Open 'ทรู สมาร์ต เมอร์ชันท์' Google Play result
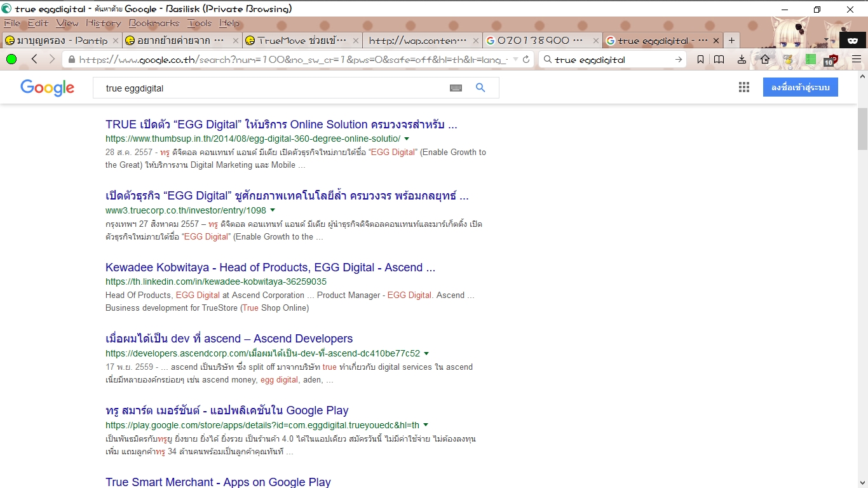868x488 pixels. pos(227,410)
